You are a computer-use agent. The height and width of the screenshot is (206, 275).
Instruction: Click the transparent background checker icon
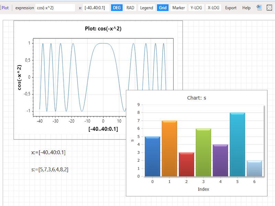[x=269, y=8]
